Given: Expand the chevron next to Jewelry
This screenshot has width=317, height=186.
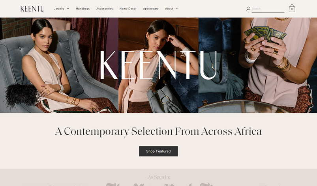Looking at the screenshot, I should [68, 9].
